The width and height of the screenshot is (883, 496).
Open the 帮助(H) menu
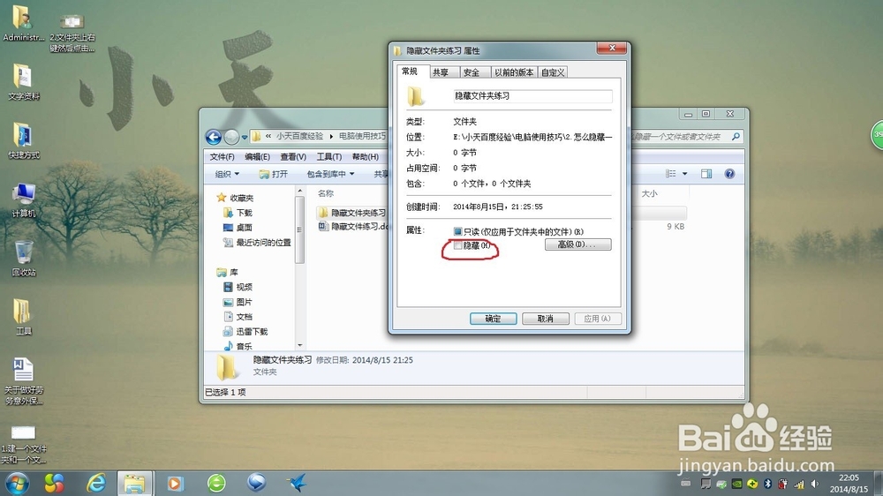click(365, 156)
